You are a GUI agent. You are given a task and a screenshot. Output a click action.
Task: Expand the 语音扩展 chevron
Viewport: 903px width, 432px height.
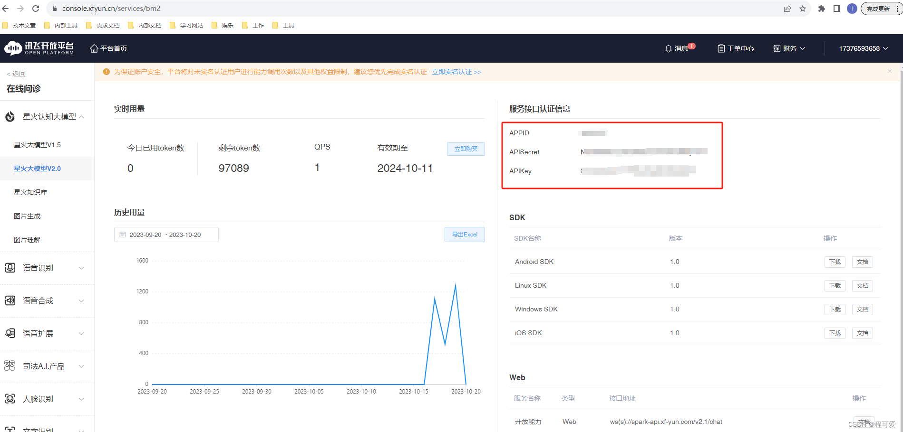tap(81, 334)
